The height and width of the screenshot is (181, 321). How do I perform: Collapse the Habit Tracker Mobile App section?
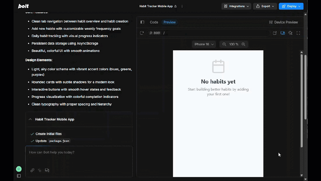tap(30, 119)
